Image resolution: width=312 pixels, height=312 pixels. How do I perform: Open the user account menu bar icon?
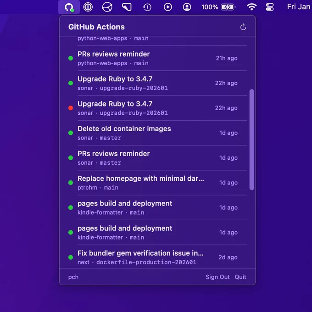187,7
